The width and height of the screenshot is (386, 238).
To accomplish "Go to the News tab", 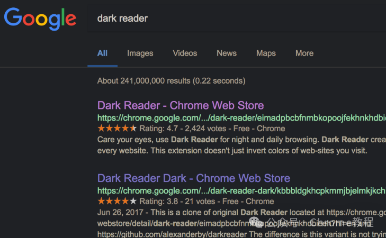I will point(227,53).
